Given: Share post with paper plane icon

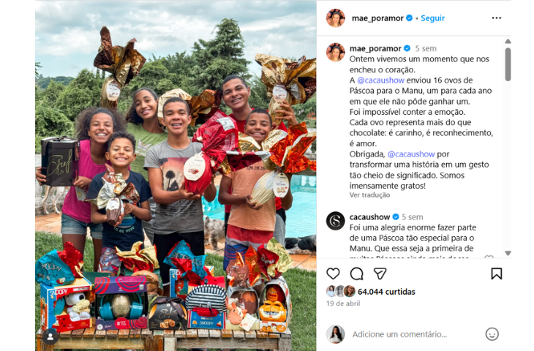Looking at the screenshot, I should 380,273.
